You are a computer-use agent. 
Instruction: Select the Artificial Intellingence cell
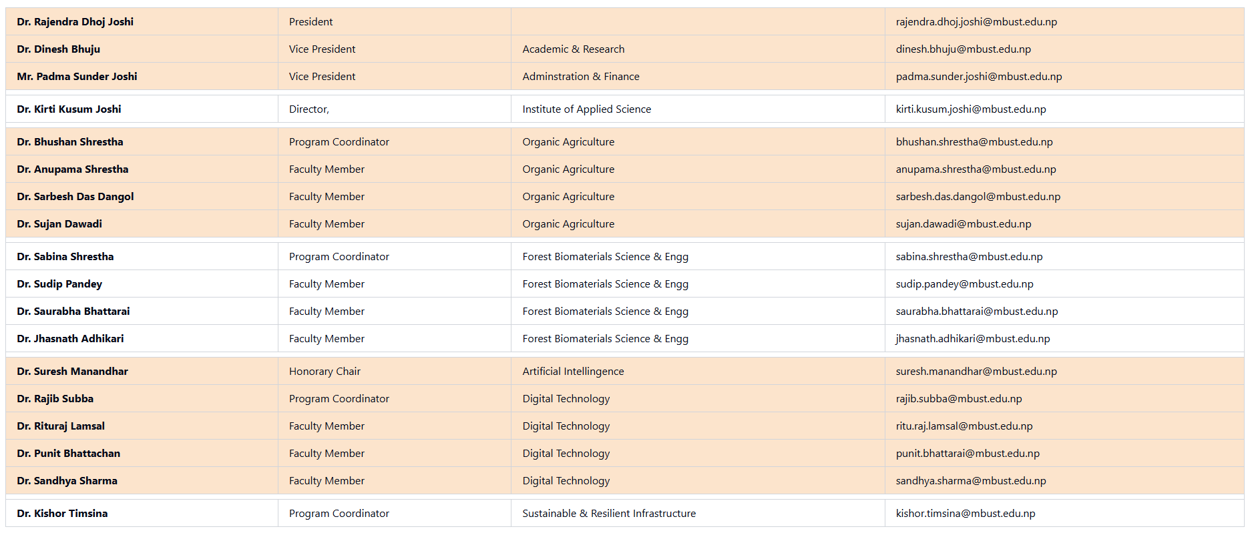pos(573,372)
